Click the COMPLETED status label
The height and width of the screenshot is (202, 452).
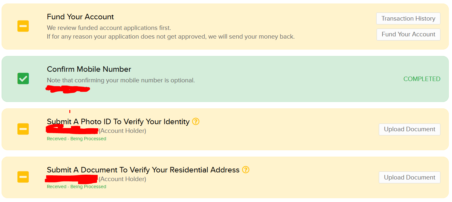422,79
